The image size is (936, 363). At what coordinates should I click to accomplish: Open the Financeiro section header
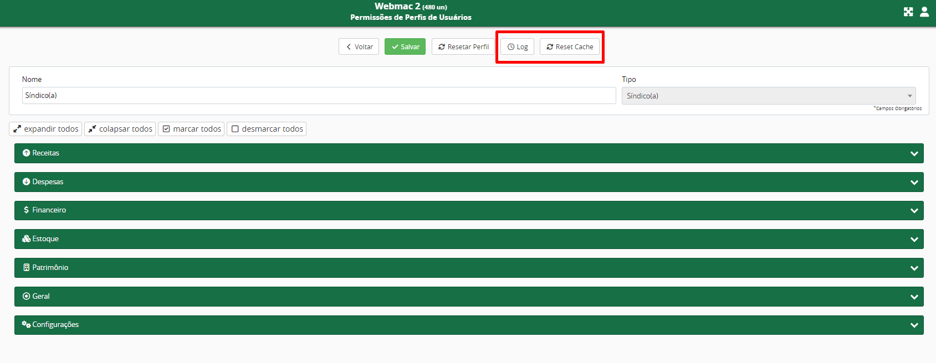[x=468, y=210]
